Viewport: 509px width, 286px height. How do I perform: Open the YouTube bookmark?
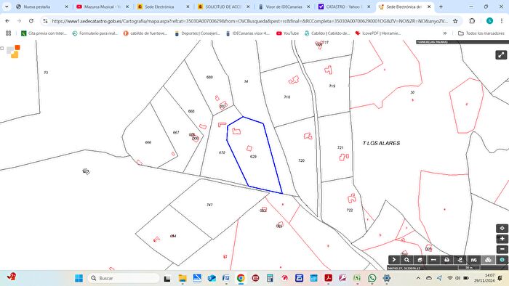288,33
